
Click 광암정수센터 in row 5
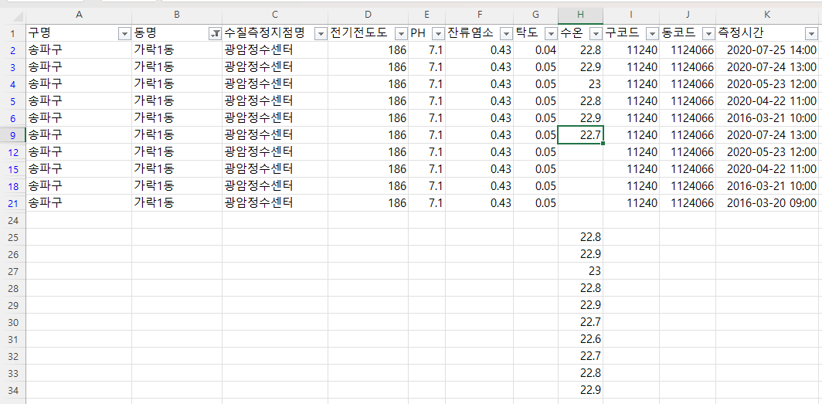pyautogui.click(x=275, y=101)
